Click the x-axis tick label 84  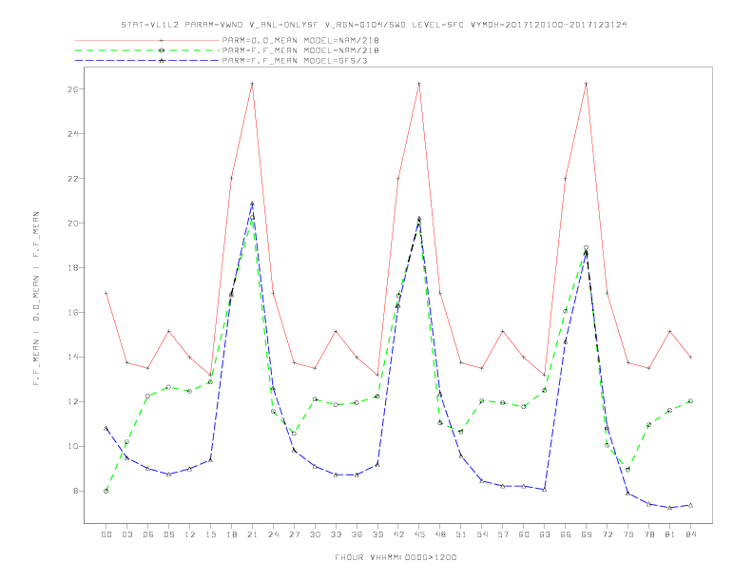pyautogui.click(x=691, y=534)
